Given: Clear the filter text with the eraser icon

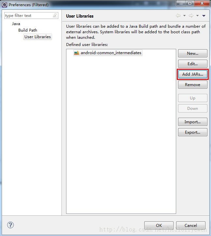Looking at the screenshot, I should [x=55, y=15].
